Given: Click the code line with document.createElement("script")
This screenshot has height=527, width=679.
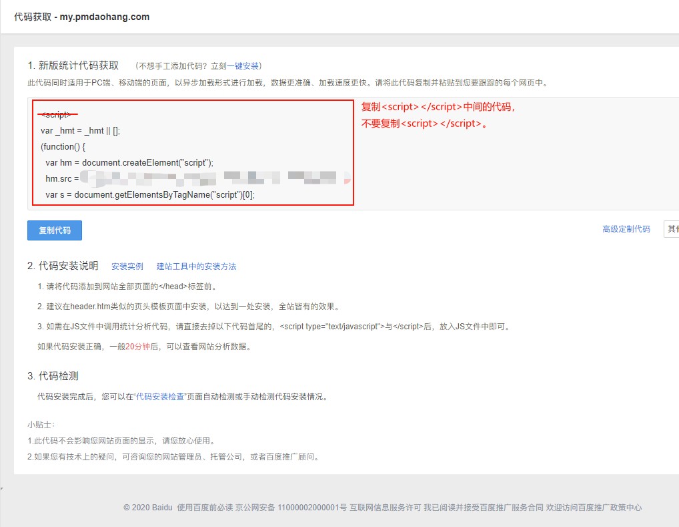Looking at the screenshot, I should [129, 163].
